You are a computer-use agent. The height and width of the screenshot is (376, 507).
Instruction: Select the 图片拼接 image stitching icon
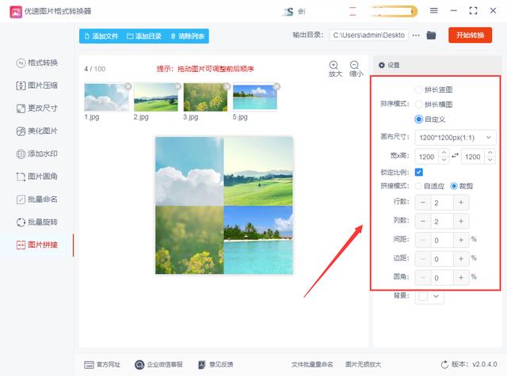(21, 245)
